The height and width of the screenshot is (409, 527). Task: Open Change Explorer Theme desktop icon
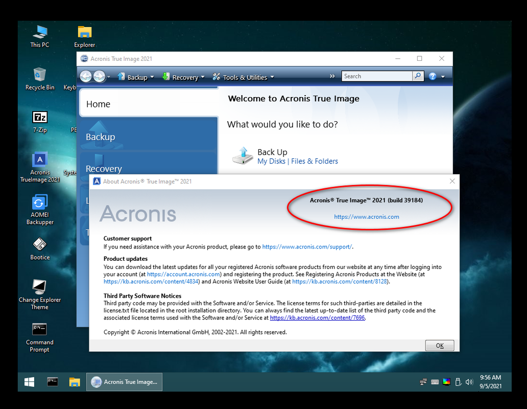coord(40,294)
